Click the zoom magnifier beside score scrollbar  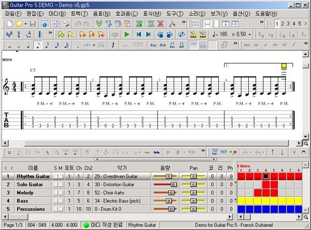306,143
